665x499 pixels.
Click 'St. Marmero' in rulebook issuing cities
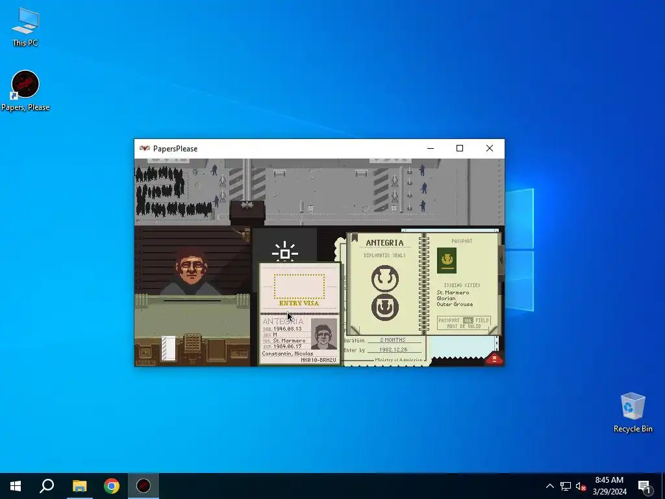[x=453, y=292]
